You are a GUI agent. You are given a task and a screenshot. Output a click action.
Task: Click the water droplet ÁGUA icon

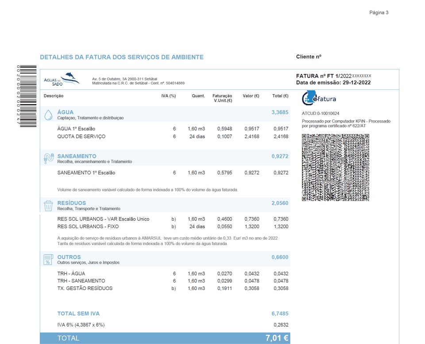[48, 115]
